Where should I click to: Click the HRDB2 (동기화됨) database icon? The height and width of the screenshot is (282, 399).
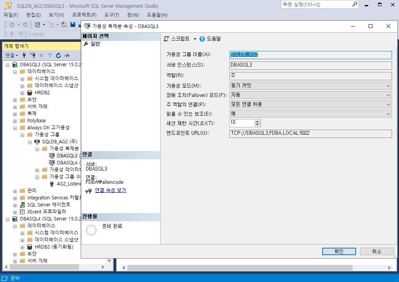coord(30,247)
